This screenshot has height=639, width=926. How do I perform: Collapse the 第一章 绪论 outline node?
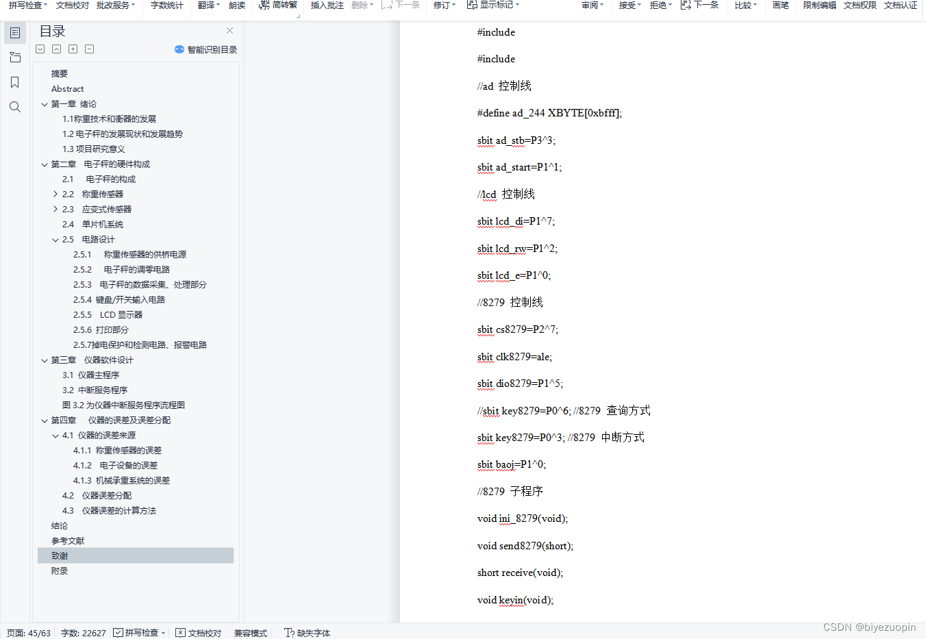pyautogui.click(x=45, y=104)
